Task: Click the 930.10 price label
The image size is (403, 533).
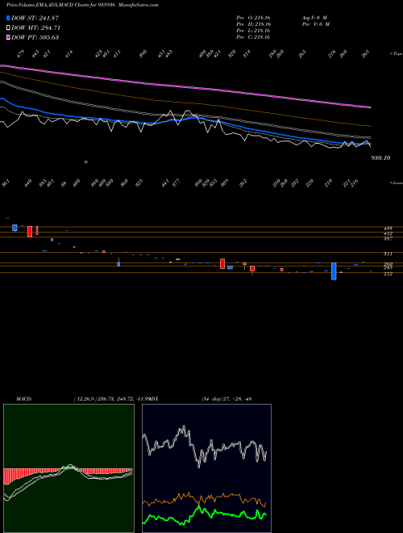Action: 381,158
